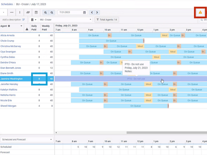Select Sherell Morgan's On Queue block
Image resolution: width=207 pixels, height=155 pixels.
pos(135,106)
